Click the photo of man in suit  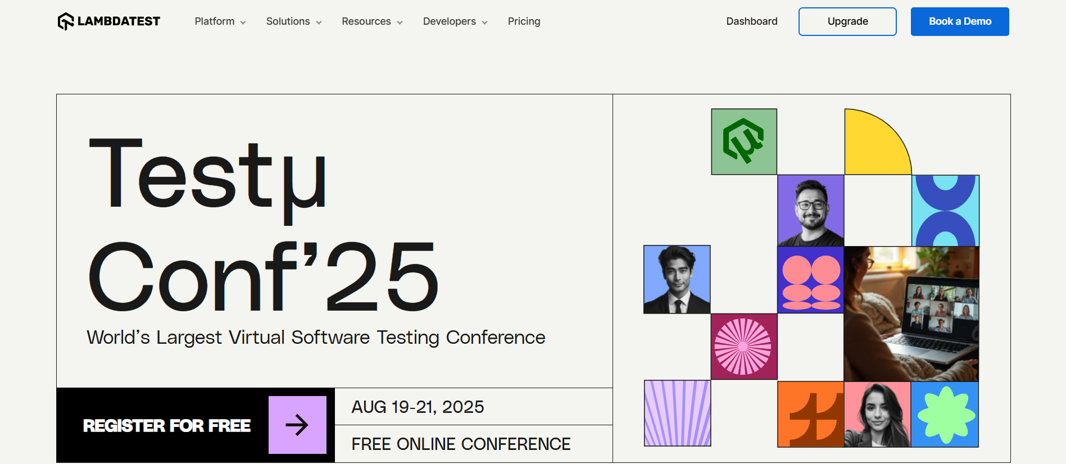(x=677, y=279)
